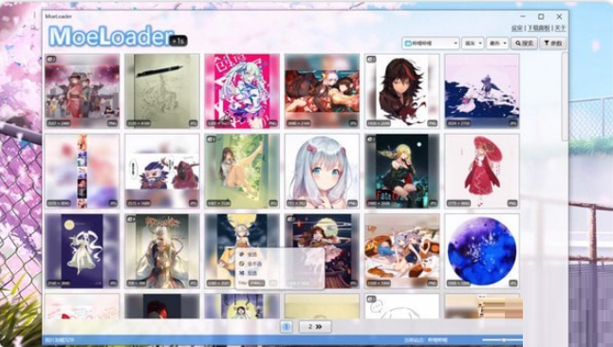Select the silver-haired girl with bow thumbnail
The height and width of the screenshot is (347, 613).
(x=322, y=172)
